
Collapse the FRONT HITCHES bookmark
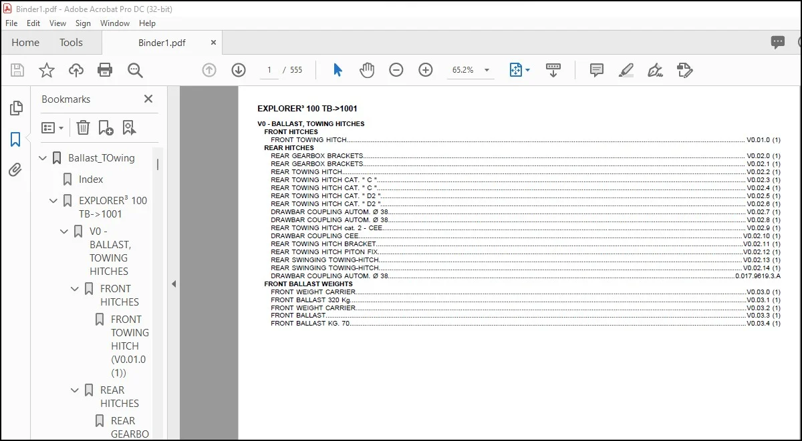click(x=75, y=289)
